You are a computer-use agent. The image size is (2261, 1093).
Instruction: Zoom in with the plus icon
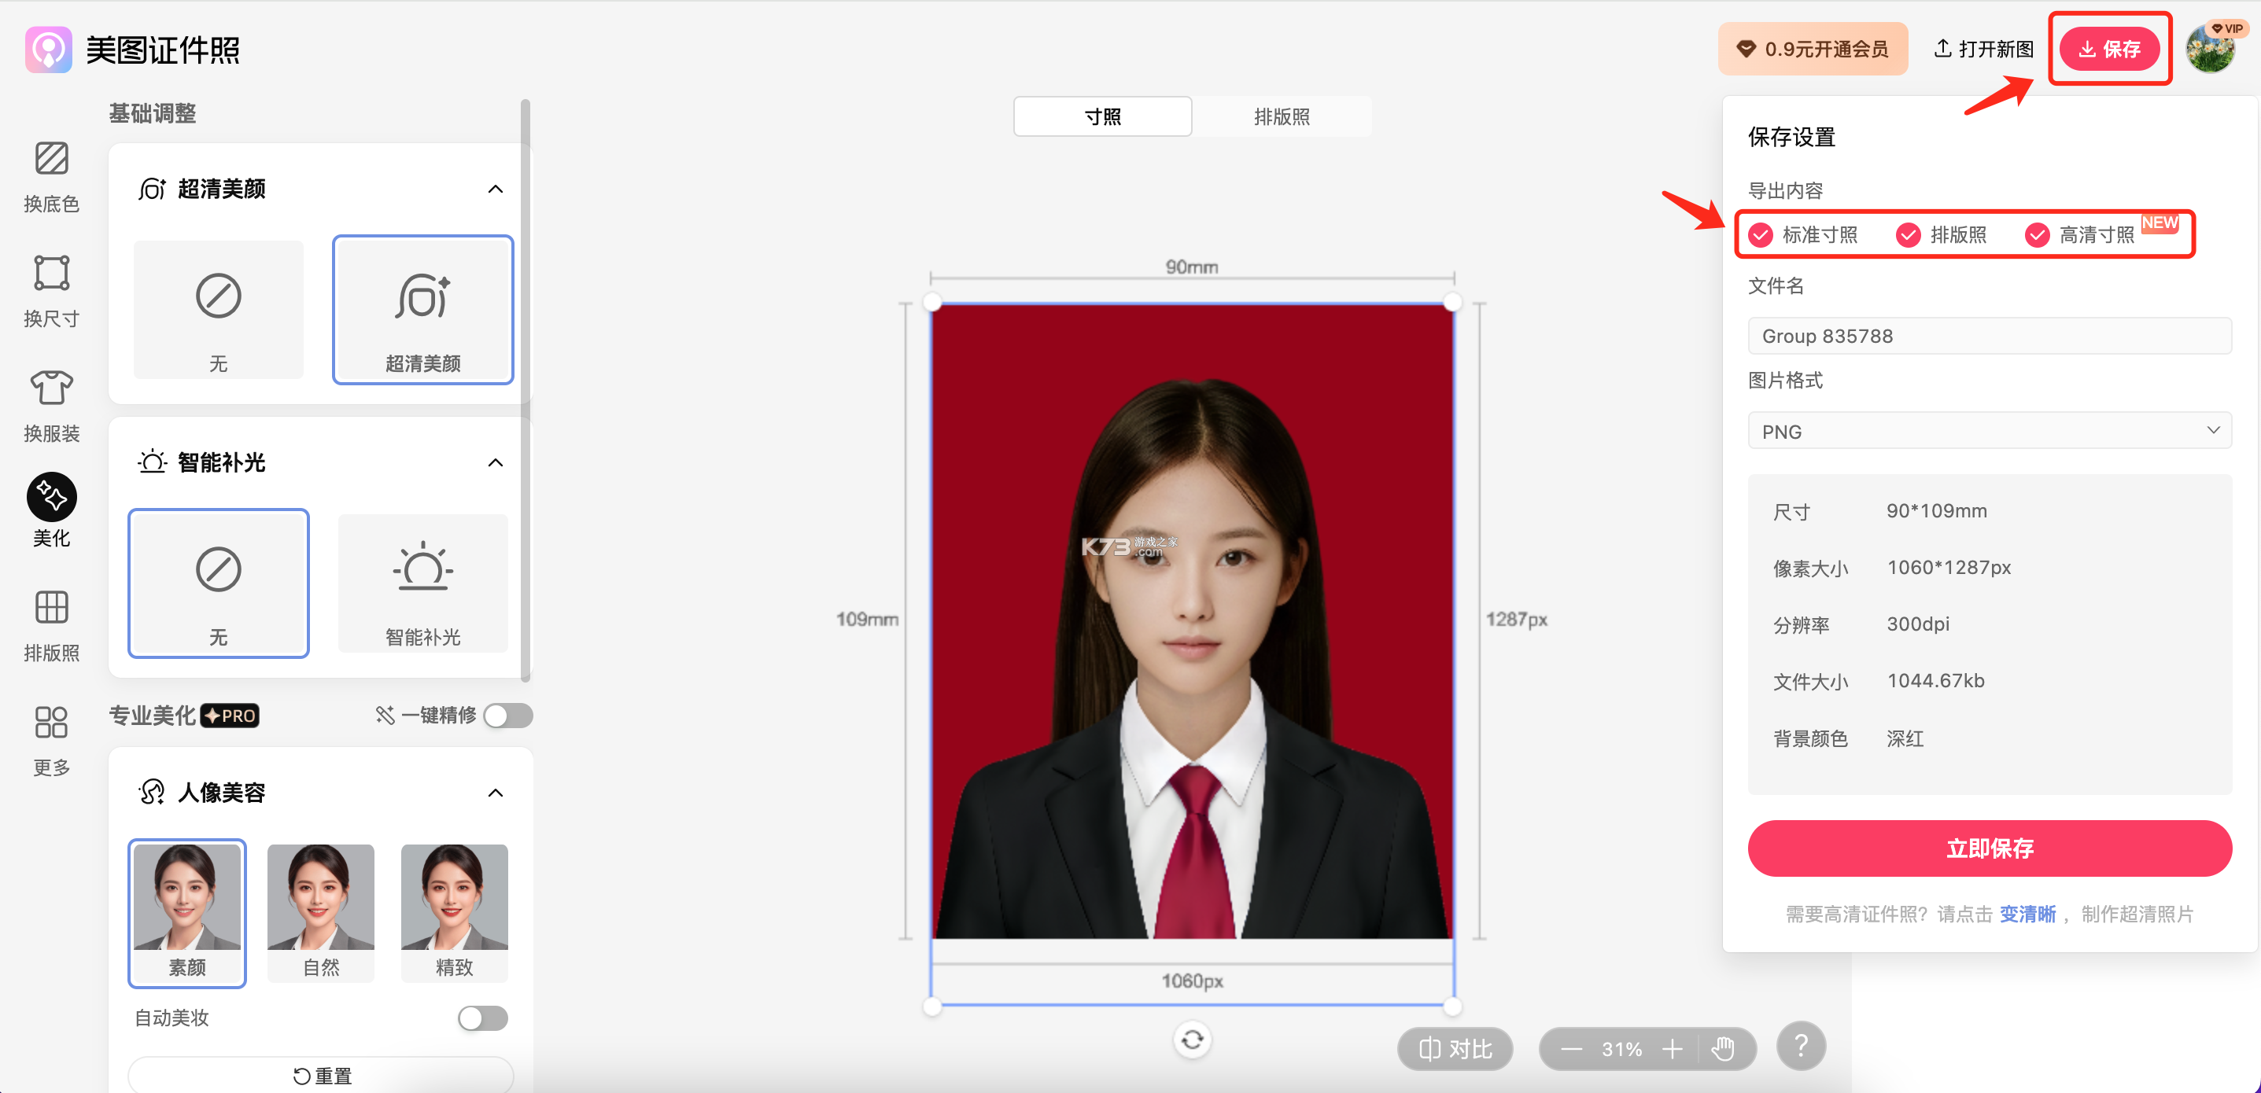[1672, 1049]
